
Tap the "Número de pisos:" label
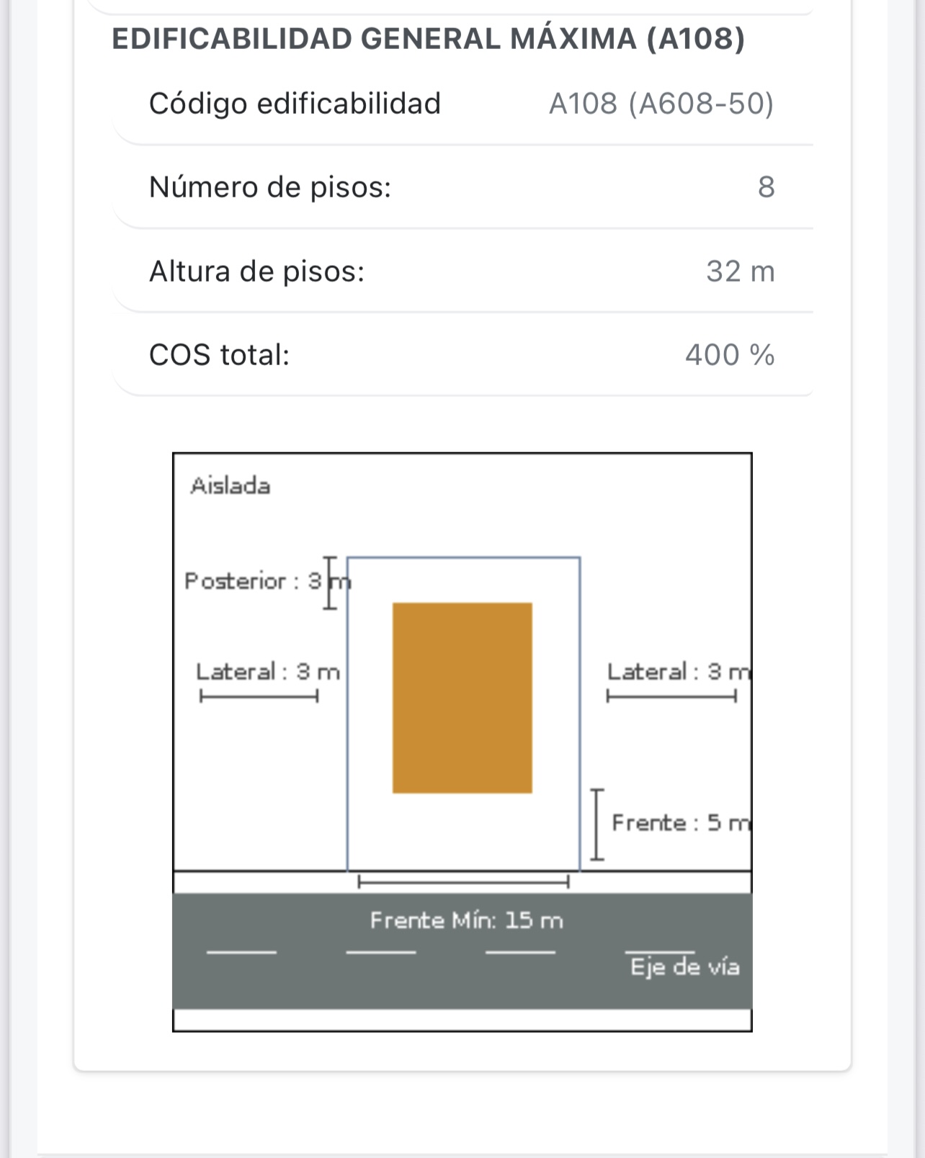coord(270,187)
